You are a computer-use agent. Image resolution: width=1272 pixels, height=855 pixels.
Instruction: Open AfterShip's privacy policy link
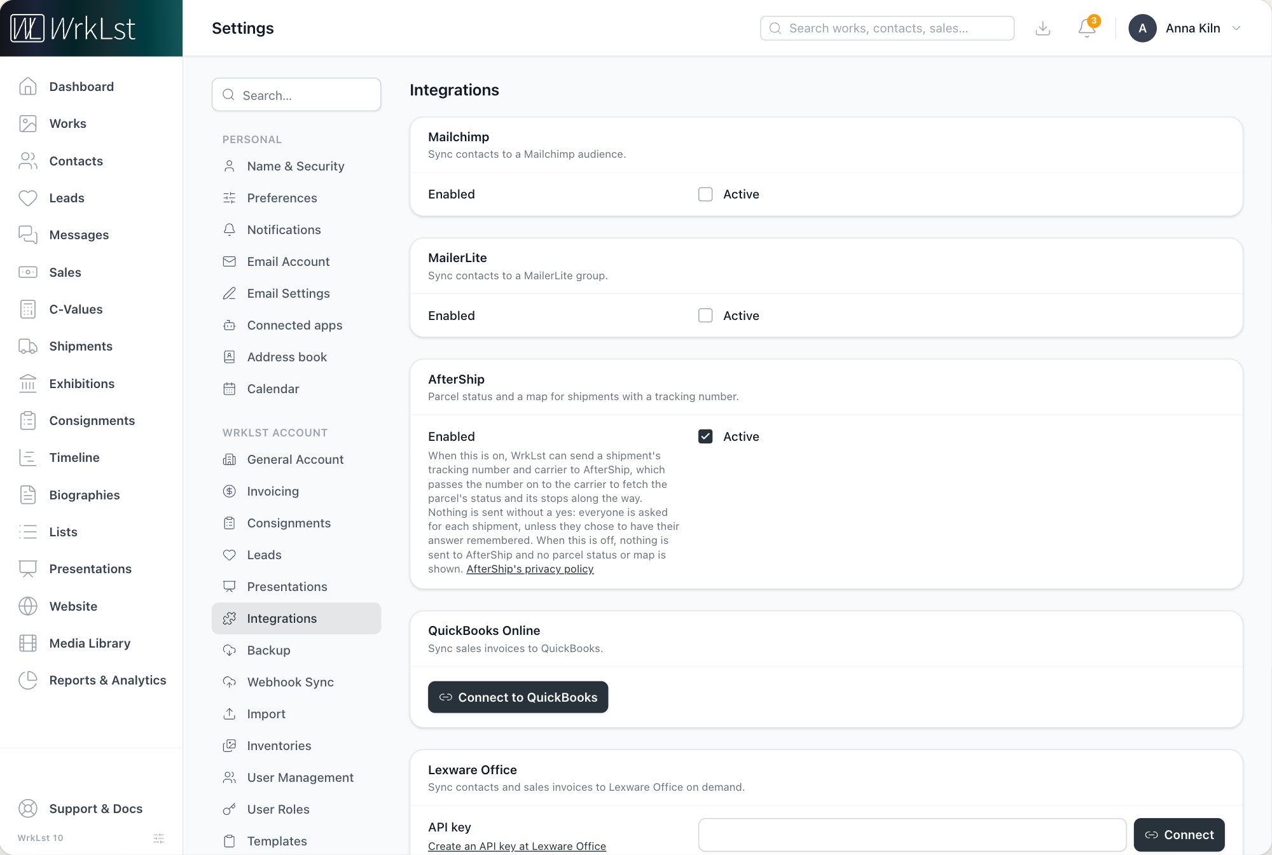(x=530, y=569)
